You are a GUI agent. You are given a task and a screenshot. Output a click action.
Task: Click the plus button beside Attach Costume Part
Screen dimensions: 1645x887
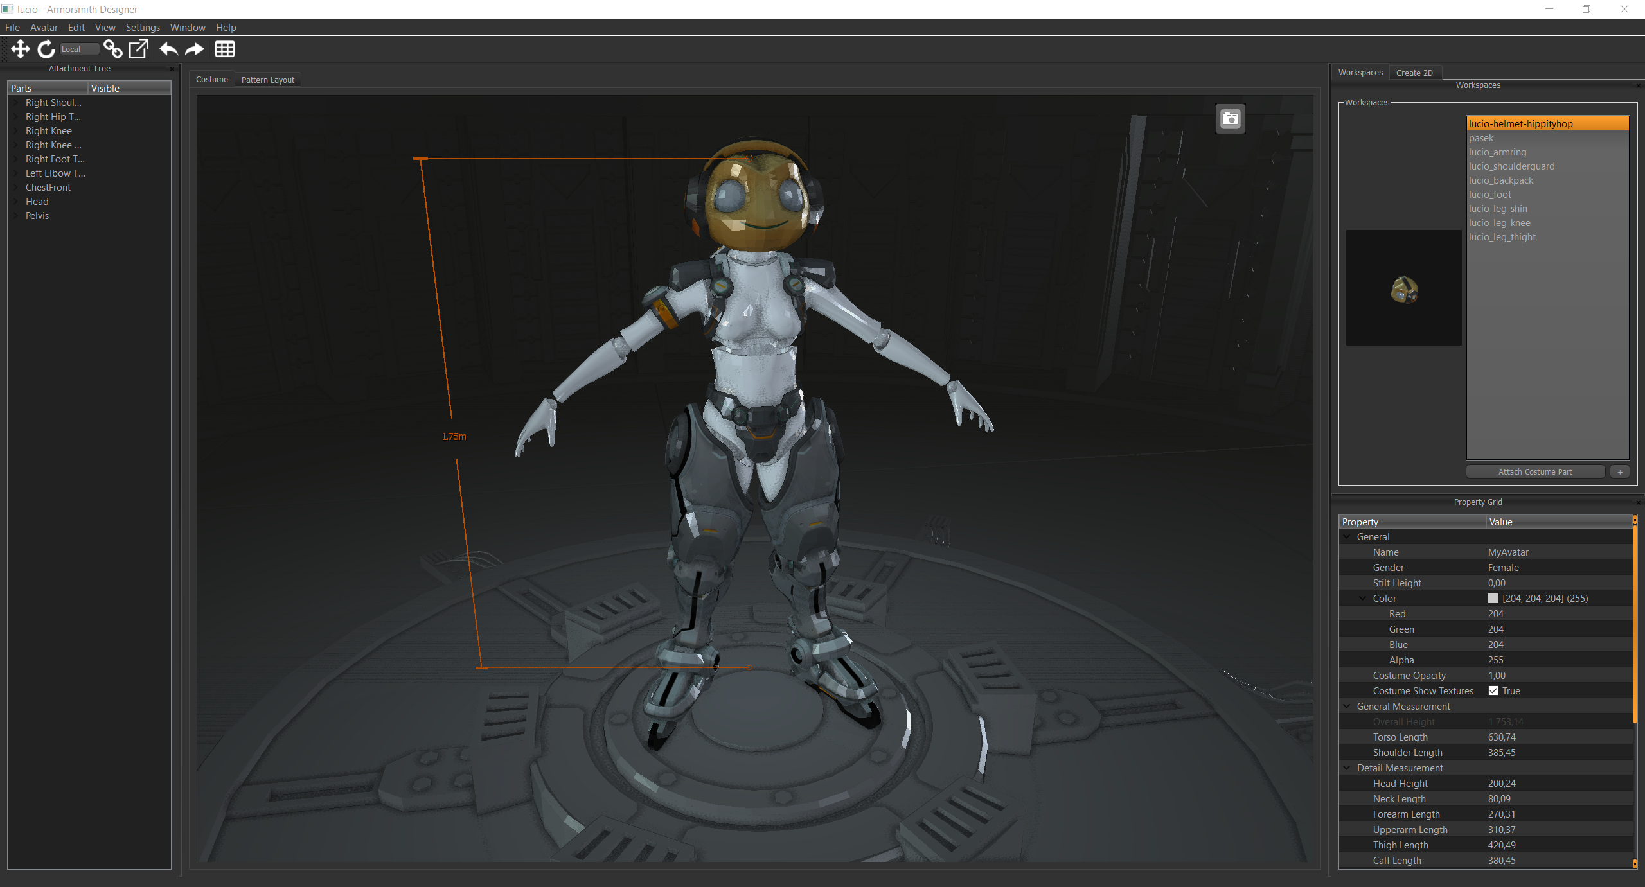tap(1620, 471)
